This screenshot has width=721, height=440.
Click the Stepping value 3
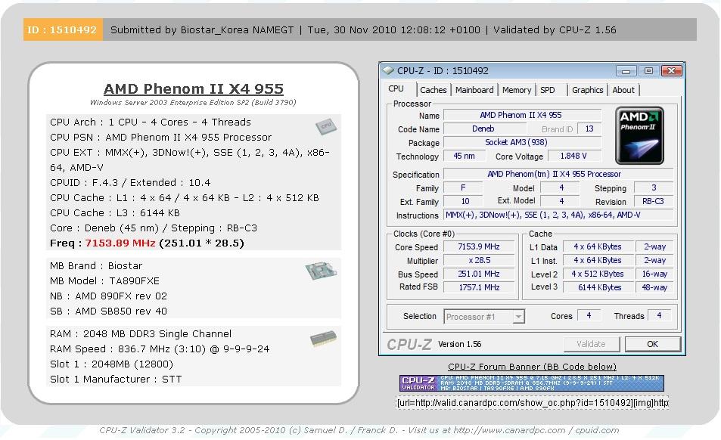(654, 187)
